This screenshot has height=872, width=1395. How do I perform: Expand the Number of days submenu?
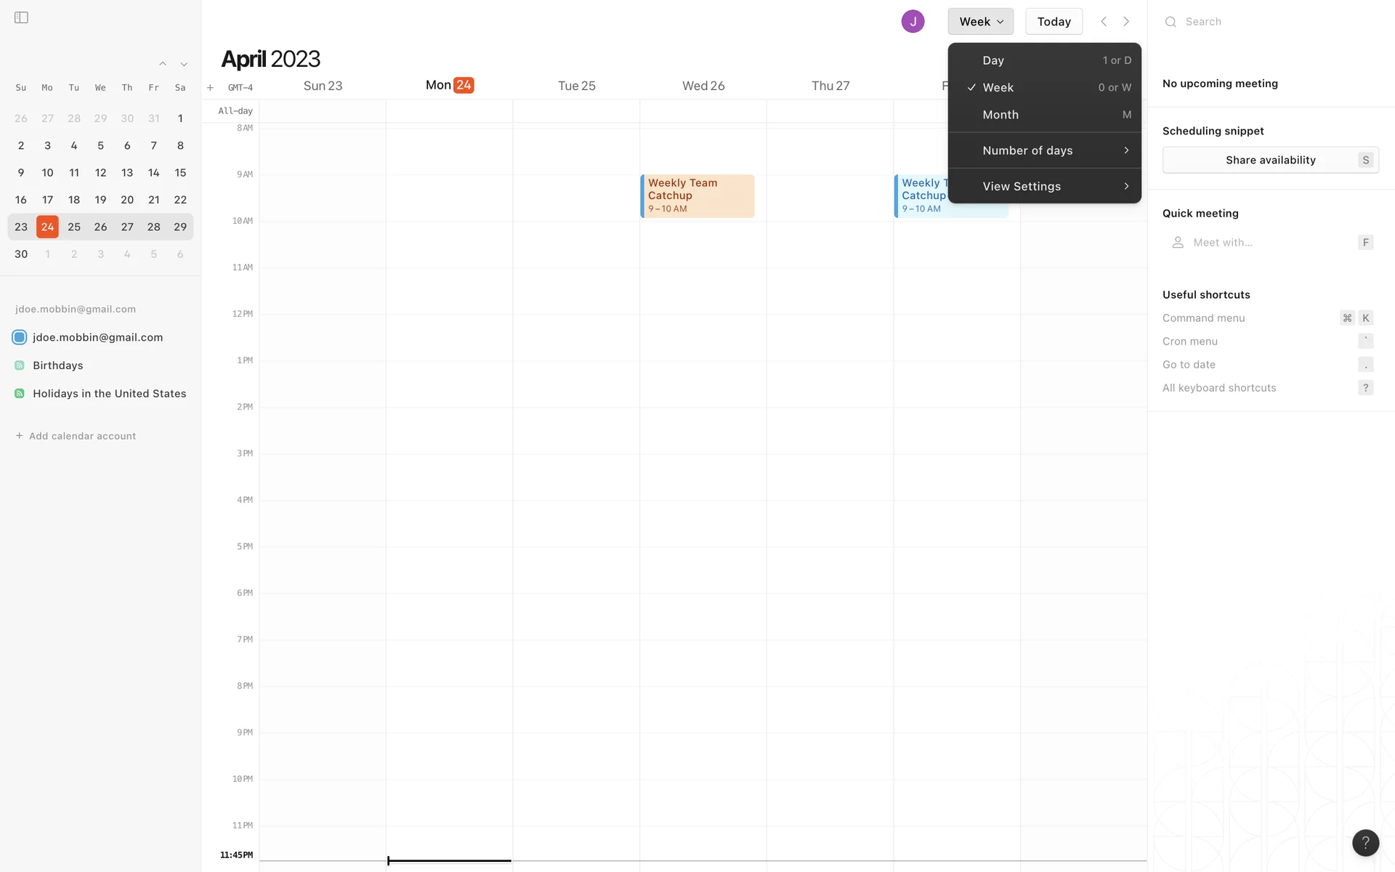click(x=1044, y=150)
